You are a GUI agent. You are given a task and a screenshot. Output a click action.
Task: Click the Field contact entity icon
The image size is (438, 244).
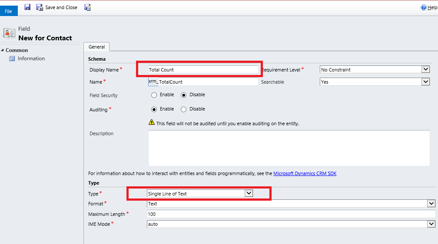(9, 33)
